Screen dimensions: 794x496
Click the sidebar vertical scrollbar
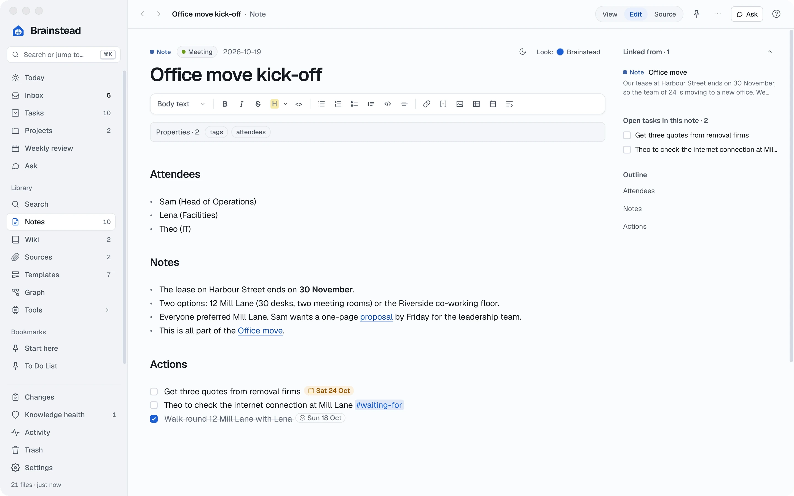[x=124, y=217]
